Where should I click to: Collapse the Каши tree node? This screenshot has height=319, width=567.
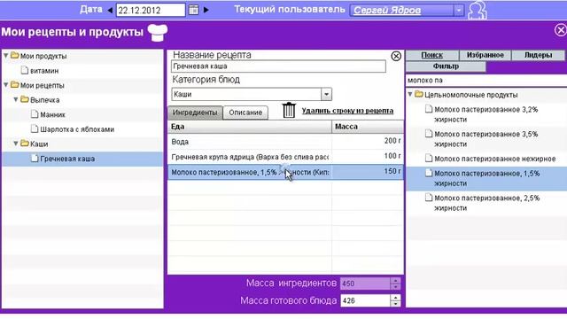coord(16,144)
